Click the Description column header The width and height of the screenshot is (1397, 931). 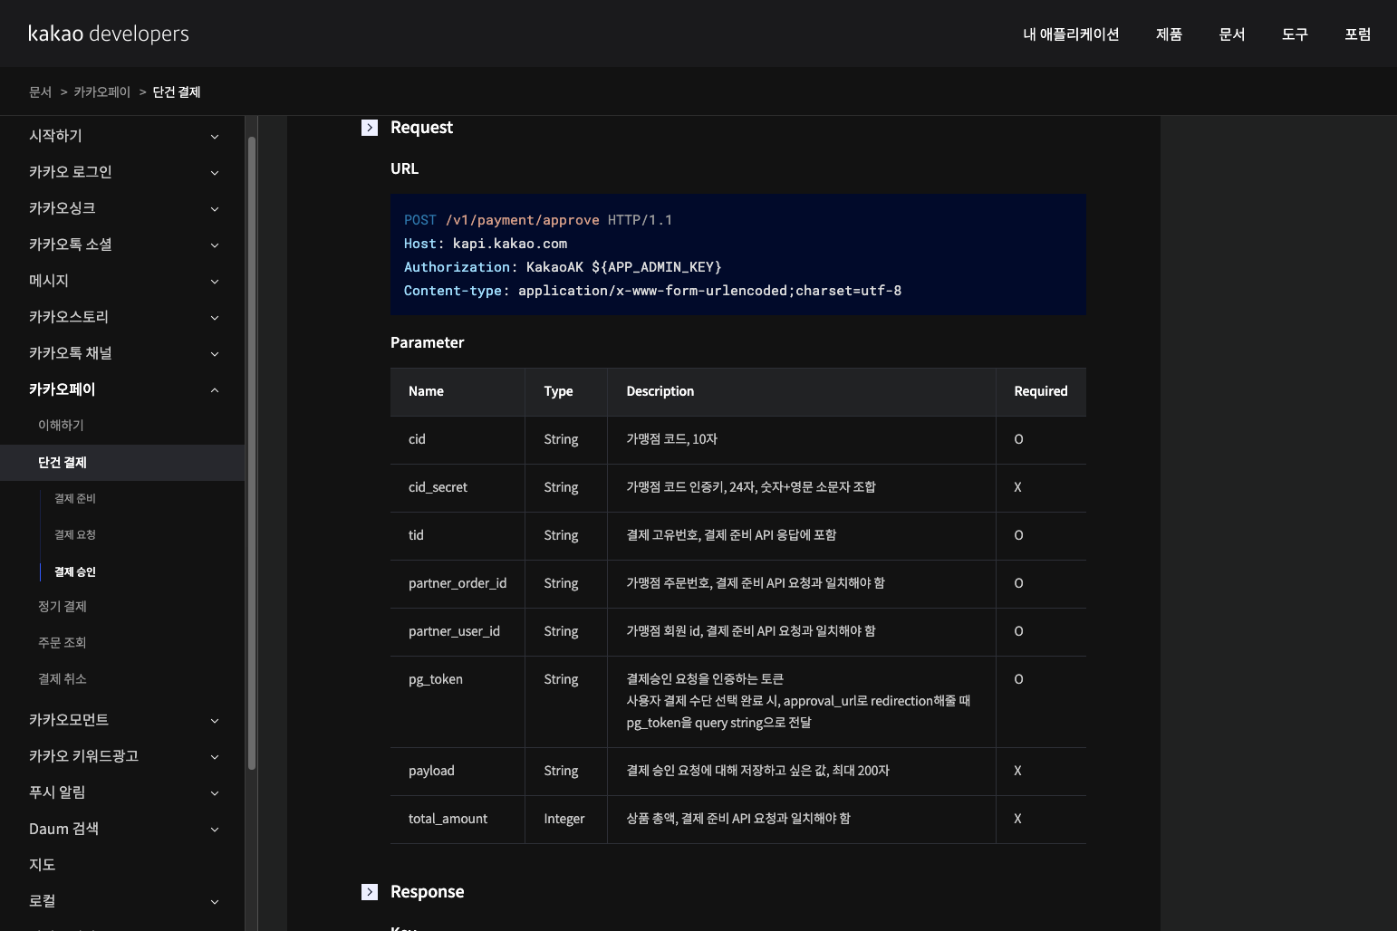point(802,392)
